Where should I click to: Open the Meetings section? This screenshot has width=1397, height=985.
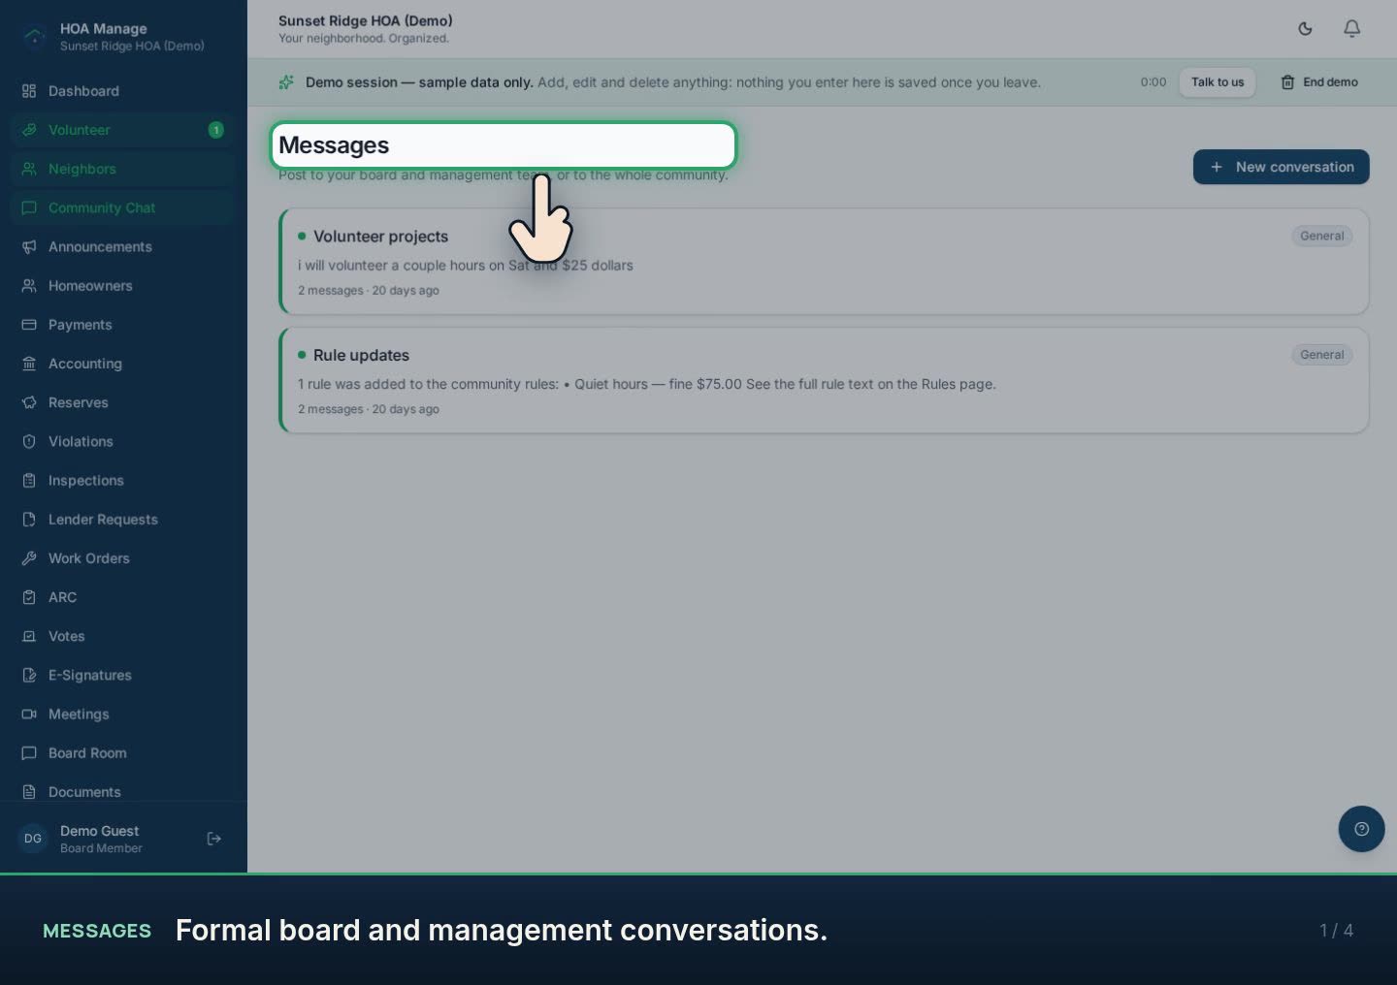click(x=122, y=714)
